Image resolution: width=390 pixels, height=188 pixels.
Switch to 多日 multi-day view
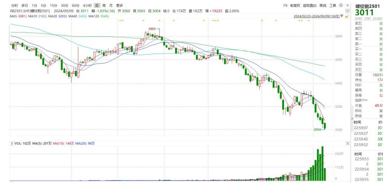[x=24, y=5]
